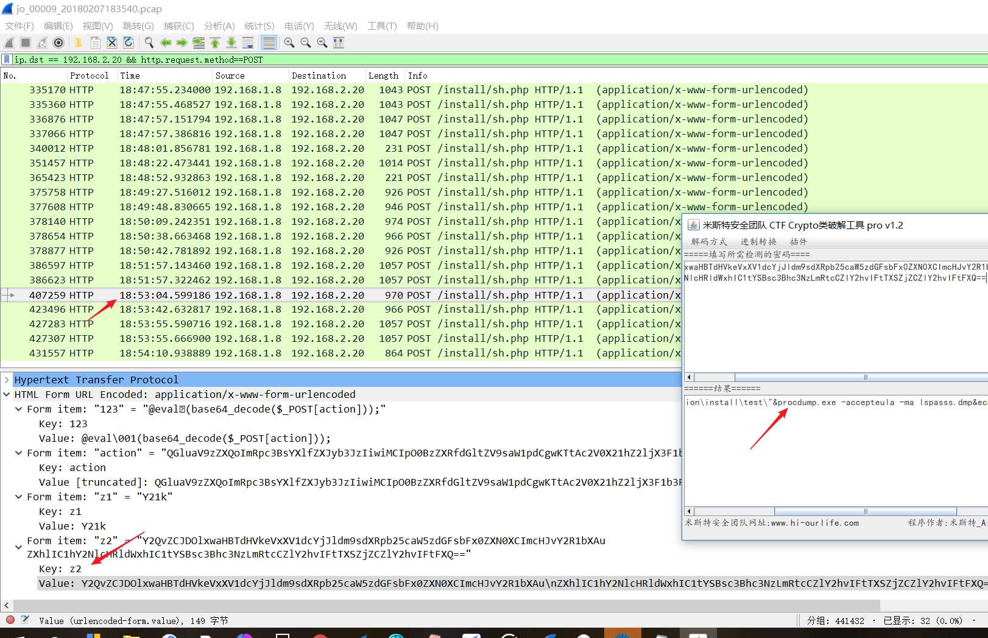The image size is (988, 638).
Task: Open 统计(S) menu
Action: (x=259, y=26)
